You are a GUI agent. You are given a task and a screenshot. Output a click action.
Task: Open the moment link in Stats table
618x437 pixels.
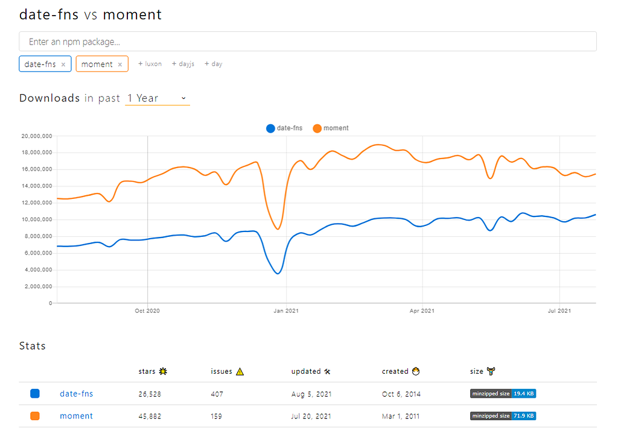[76, 416]
